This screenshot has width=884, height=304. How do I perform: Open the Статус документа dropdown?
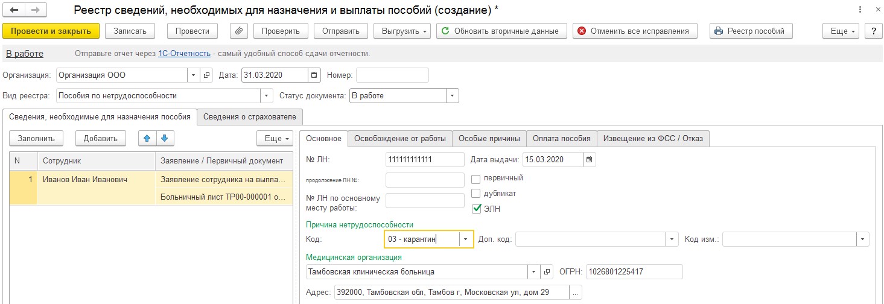click(453, 95)
